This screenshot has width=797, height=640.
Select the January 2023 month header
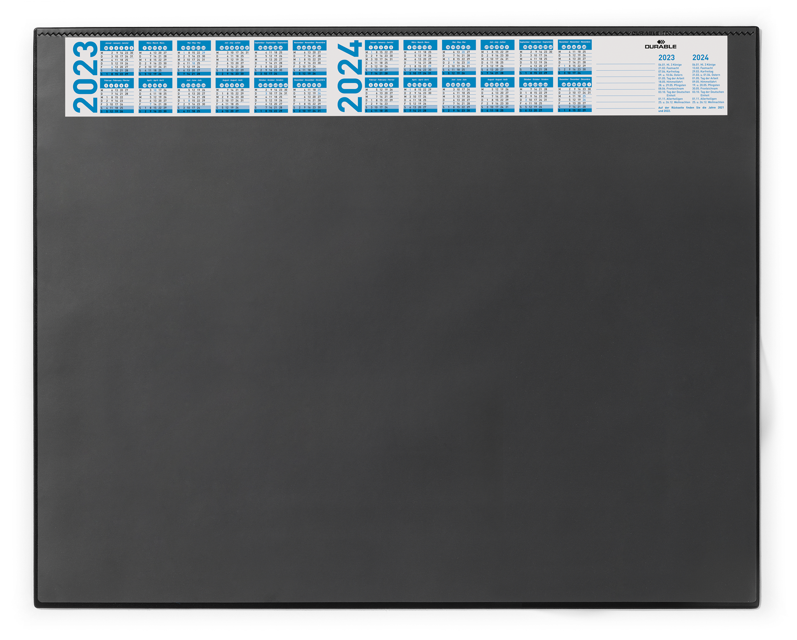click(x=117, y=43)
